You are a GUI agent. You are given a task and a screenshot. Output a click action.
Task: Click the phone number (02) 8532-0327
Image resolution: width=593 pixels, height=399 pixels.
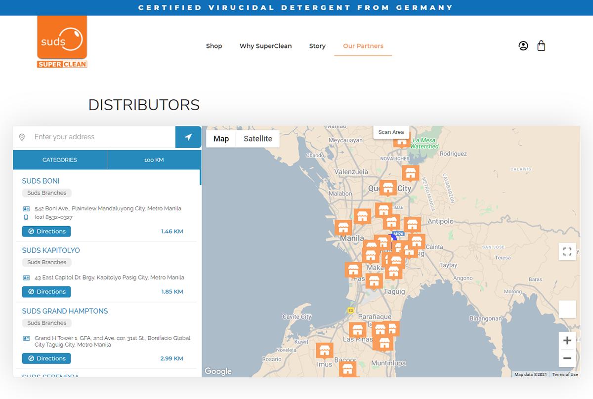coord(53,217)
